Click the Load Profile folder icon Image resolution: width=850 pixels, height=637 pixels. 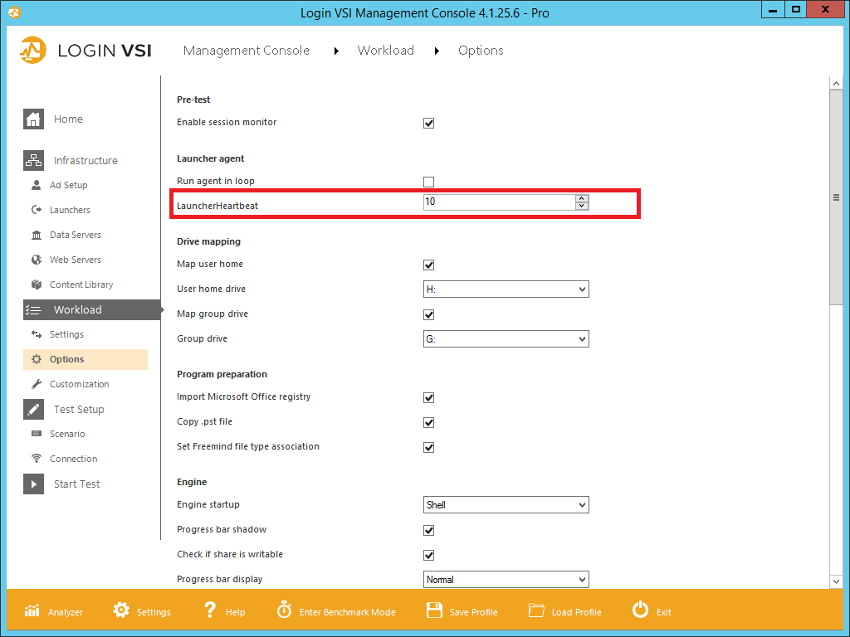pos(536,610)
